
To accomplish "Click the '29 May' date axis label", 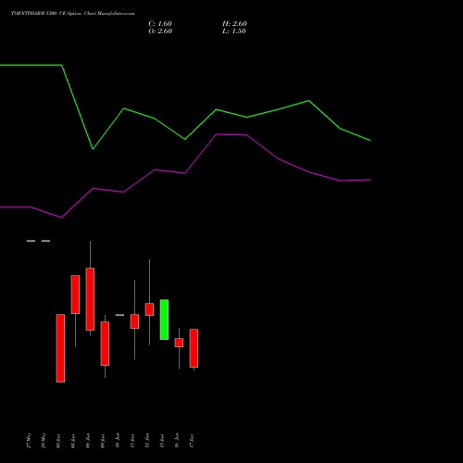I will [44, 441].
